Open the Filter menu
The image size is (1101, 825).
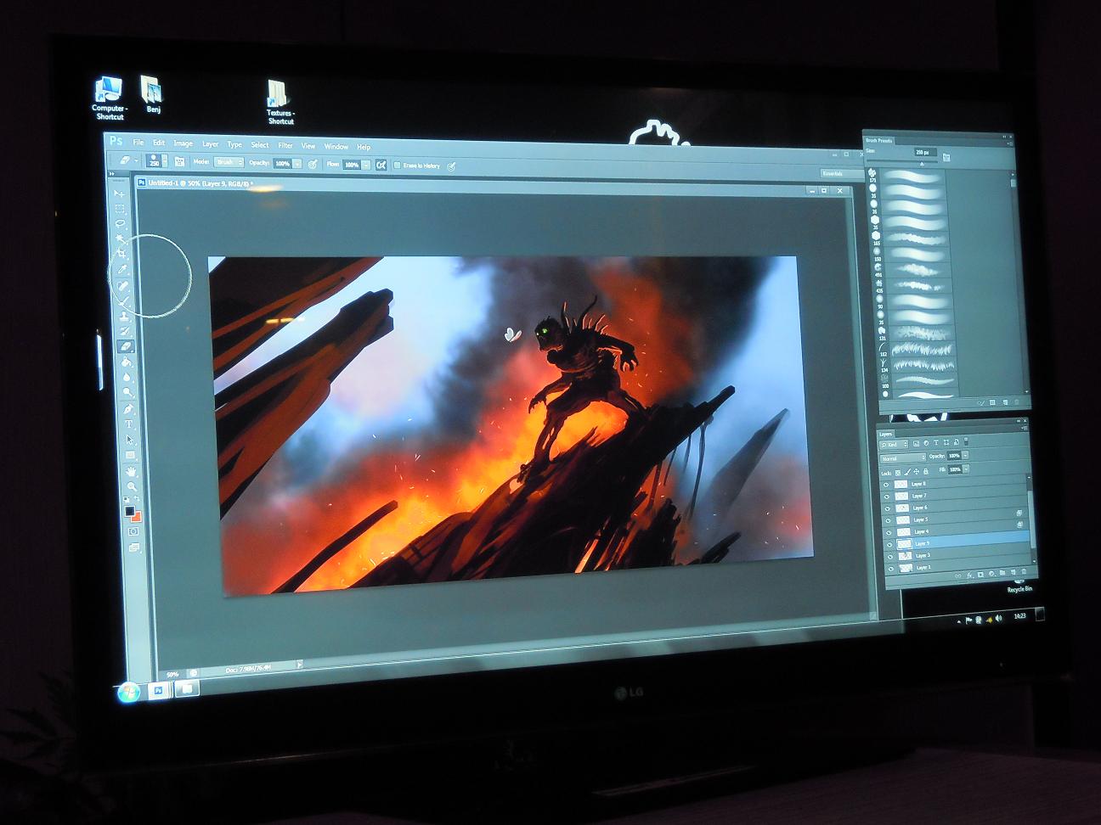click(285, 145)
